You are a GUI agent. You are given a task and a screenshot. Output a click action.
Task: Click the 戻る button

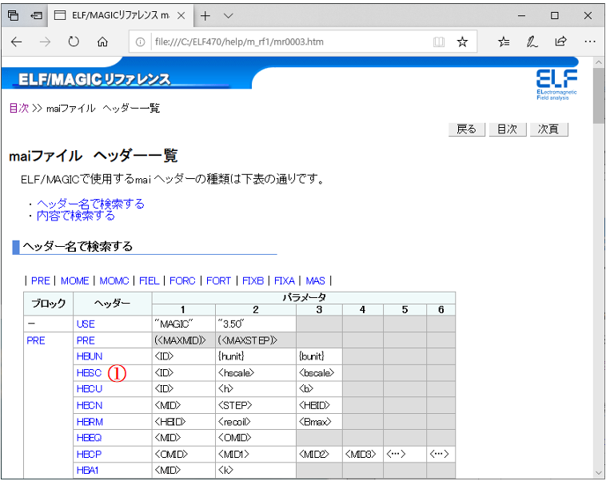pos(466,129)
